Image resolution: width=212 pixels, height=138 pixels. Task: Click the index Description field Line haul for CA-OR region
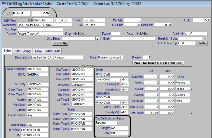(x=57, y=58)
